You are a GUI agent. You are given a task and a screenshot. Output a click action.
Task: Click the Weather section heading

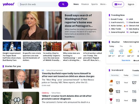point(116,42)
